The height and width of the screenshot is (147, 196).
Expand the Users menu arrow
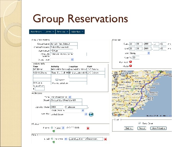pos(53,32)
